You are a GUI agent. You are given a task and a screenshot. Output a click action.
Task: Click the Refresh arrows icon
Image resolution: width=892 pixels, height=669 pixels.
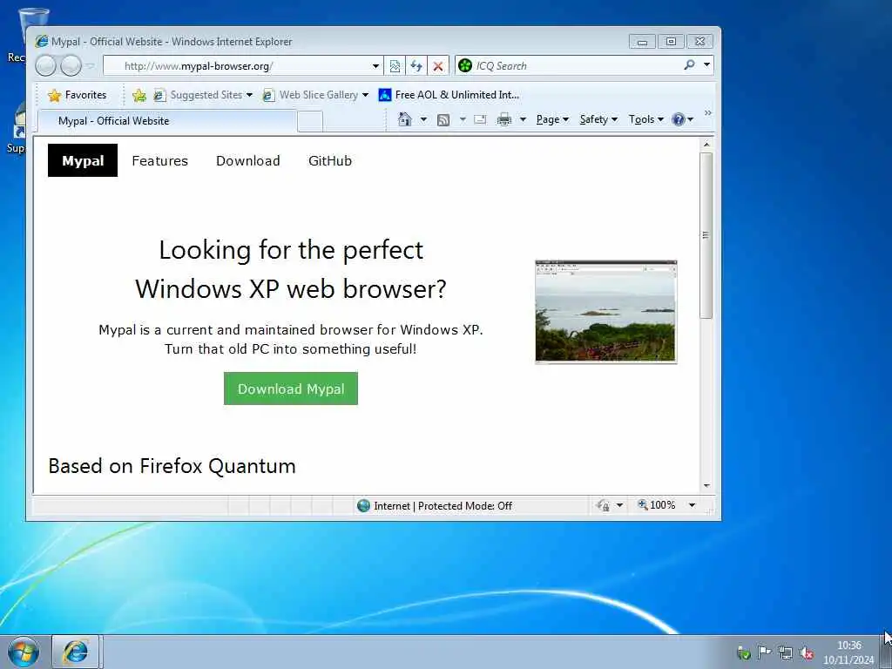[x=416, y=66]
